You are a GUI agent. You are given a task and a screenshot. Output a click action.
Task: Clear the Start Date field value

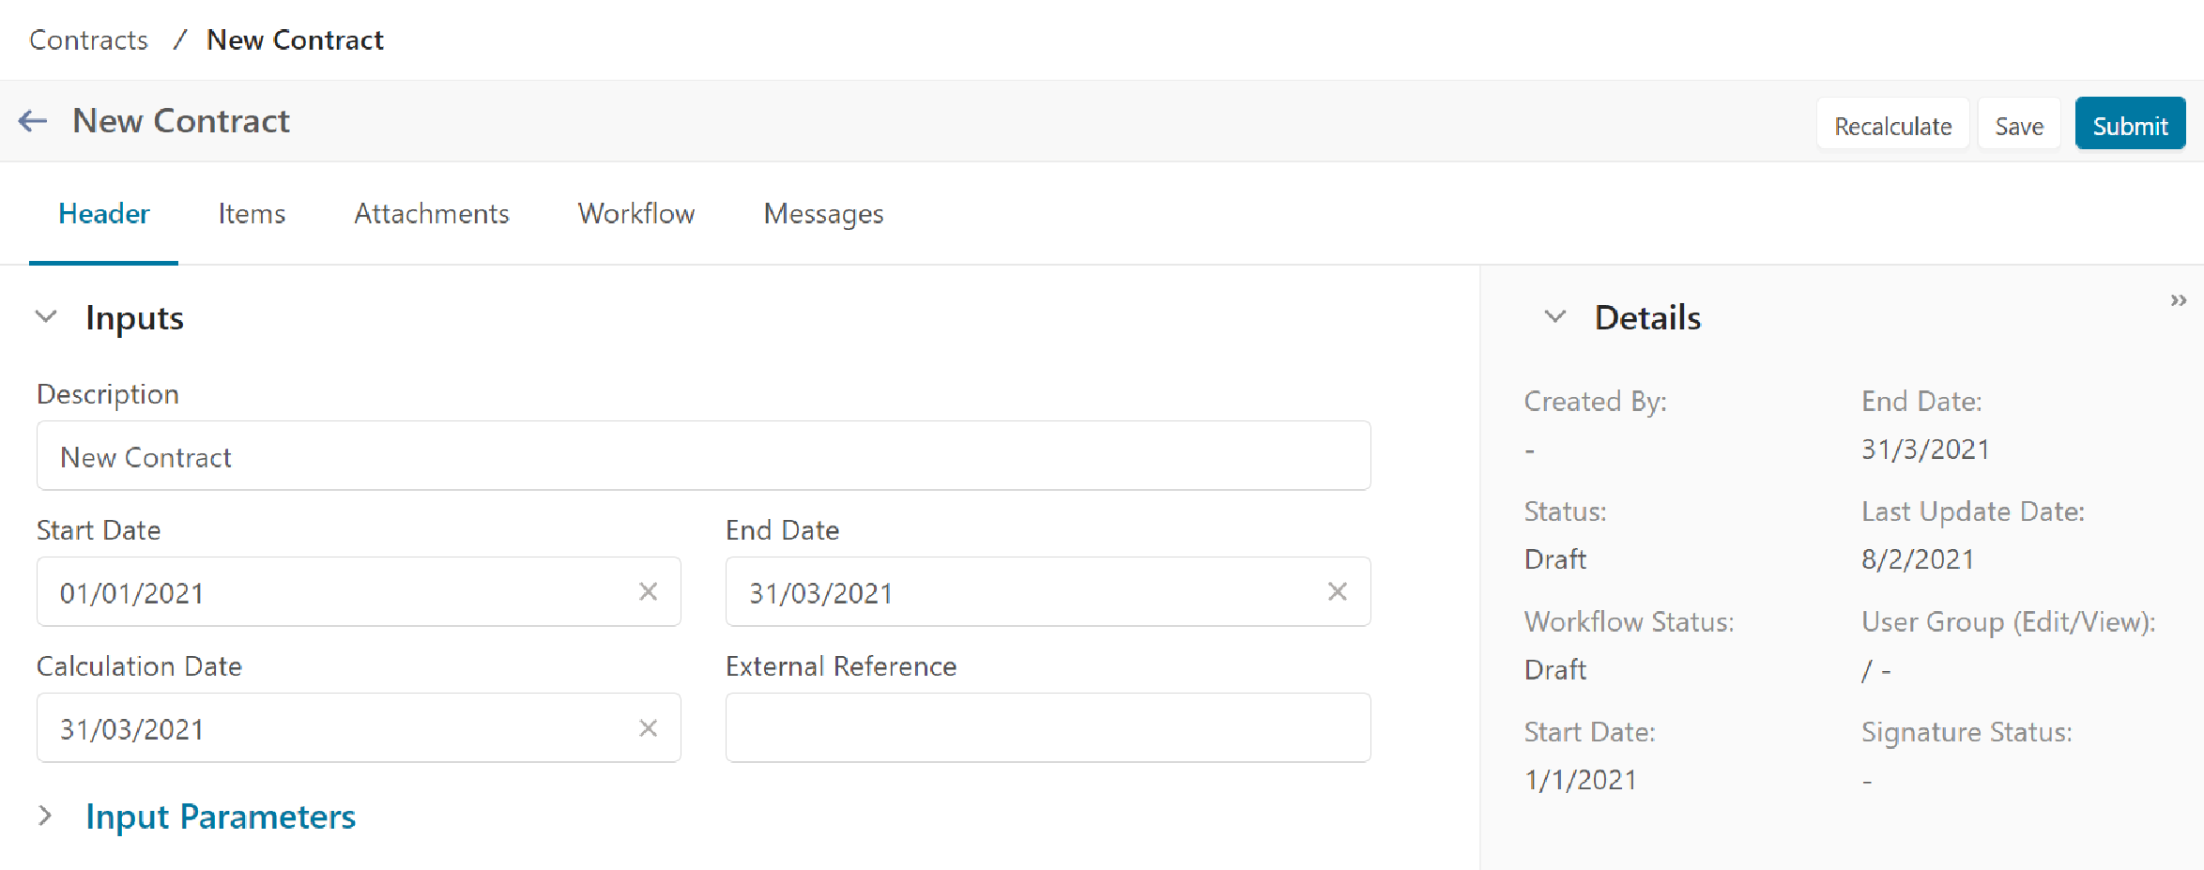648,591
